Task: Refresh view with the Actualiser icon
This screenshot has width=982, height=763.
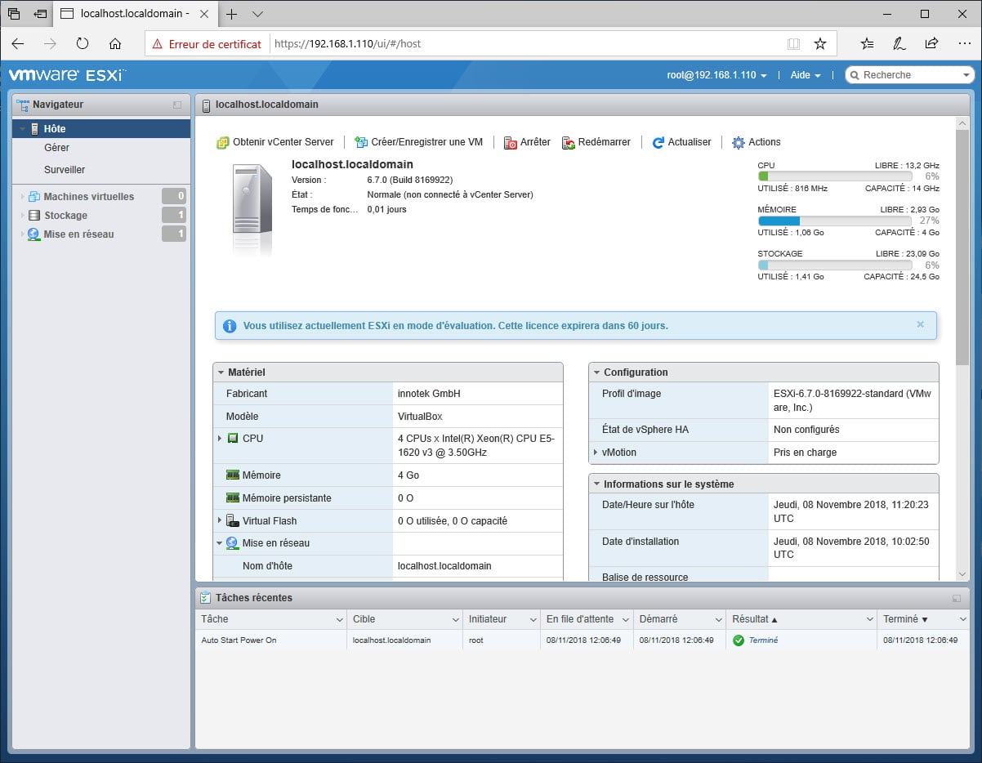Action: 658,142
